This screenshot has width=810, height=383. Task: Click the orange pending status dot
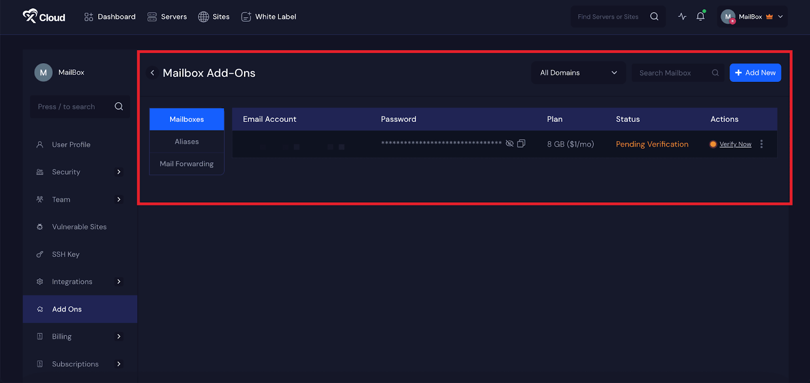tap(713, 144)
